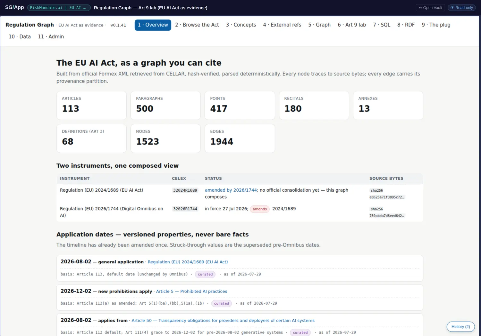481x336 pixels.
Task: Click the 'curated' badge in the new prohibitions row
Action: click(x=222, y=303)
